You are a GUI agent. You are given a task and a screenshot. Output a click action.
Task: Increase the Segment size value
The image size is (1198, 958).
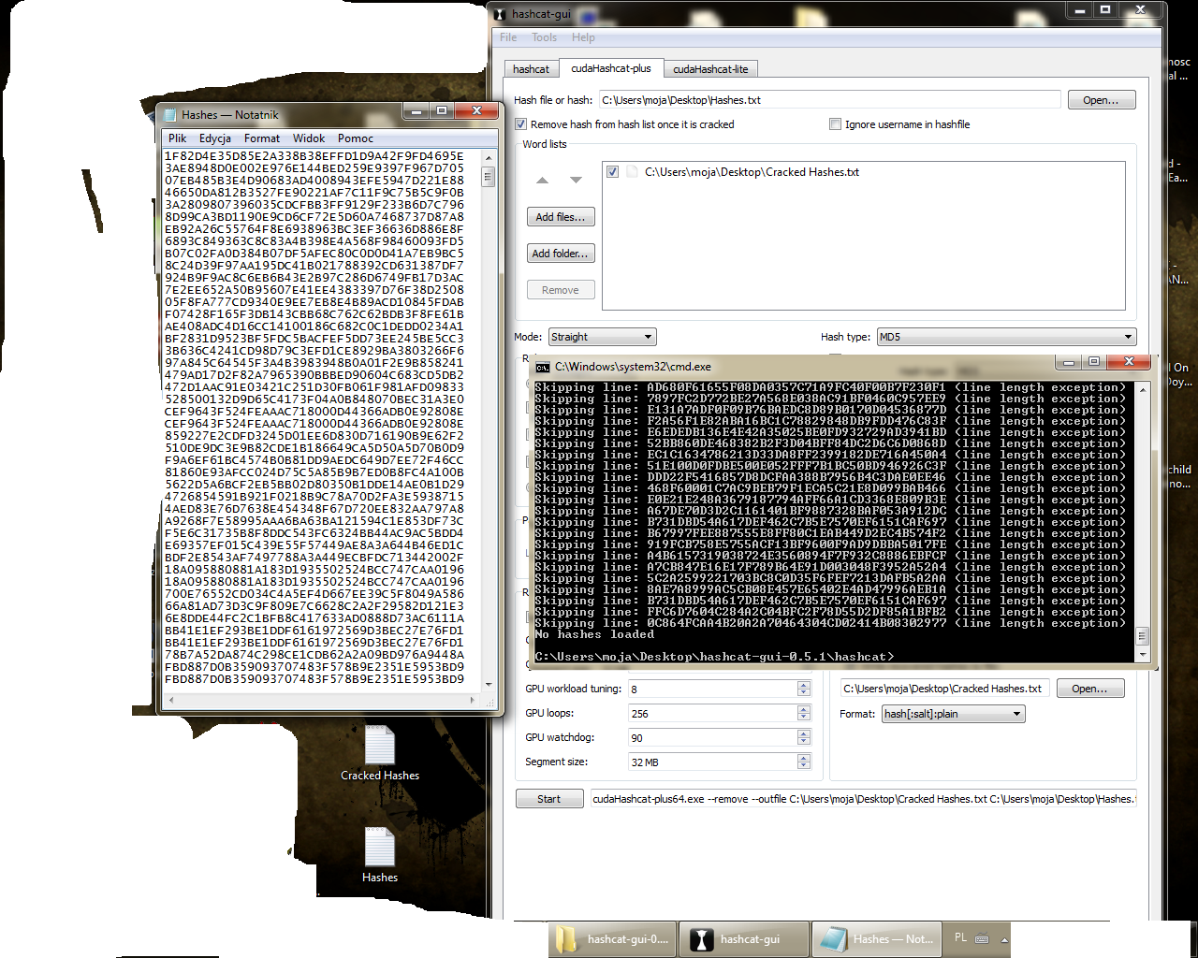tap(804, 758)
